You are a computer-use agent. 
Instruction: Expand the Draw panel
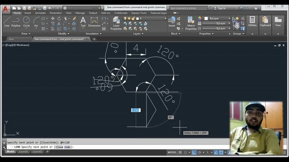(26, 34)
